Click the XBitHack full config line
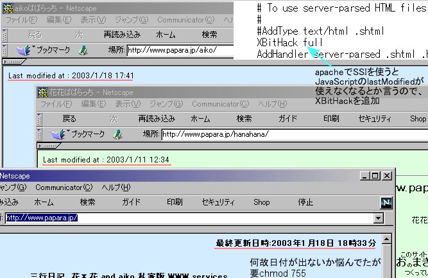The width and height of the screenshot is (428, 278). [x=290, y=42]
